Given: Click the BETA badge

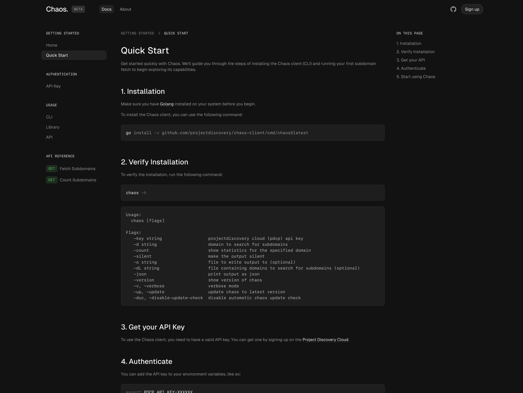Looking at the screenshot, I should click(78, 9).
